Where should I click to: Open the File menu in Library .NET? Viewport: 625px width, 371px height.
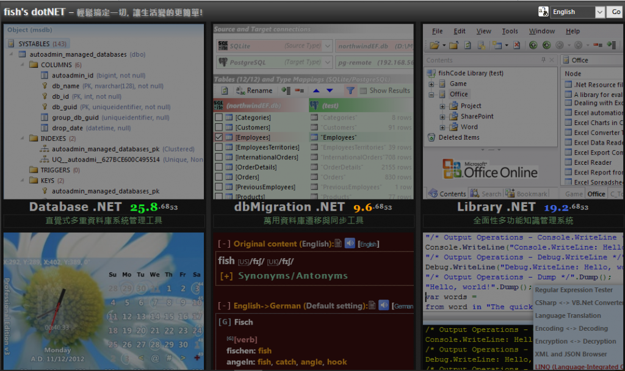click(437, 31)
